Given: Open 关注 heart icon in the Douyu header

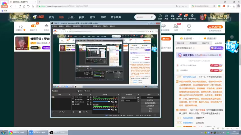Looking at the screenshot, I should point(166,17).
